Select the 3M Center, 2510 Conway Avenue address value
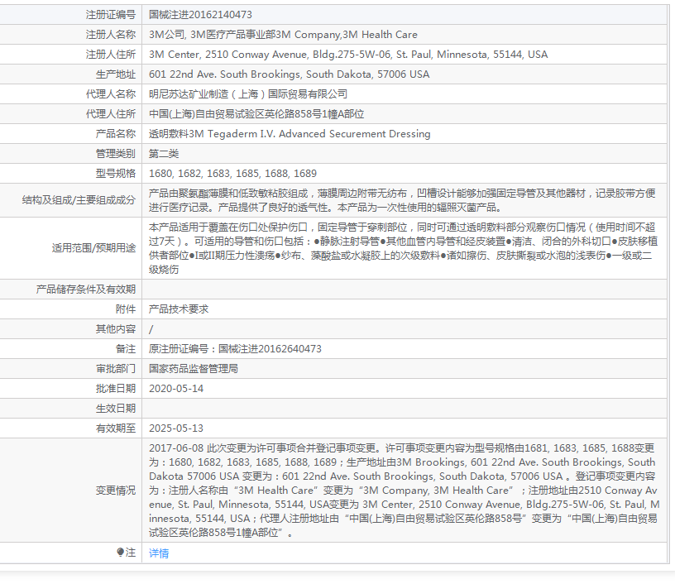 click(348, 55)
